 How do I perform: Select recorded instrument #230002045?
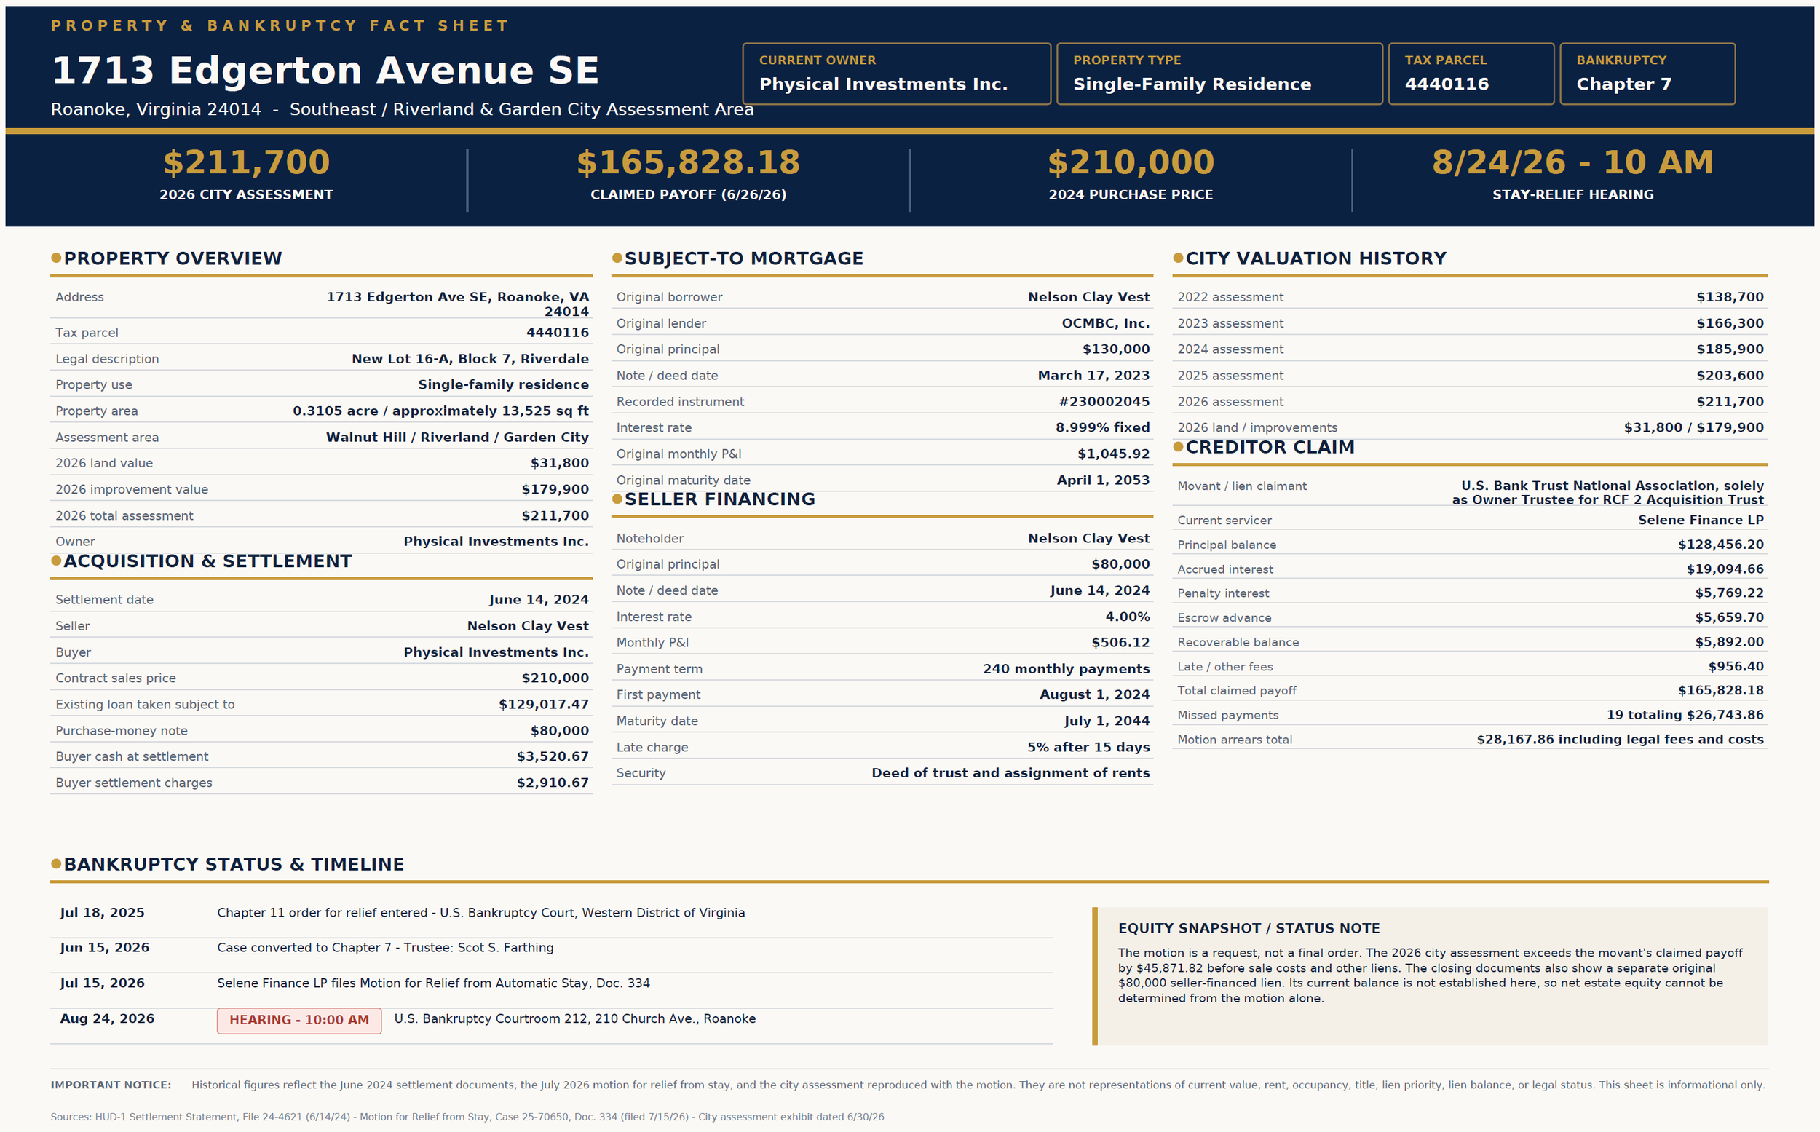(1104, 402)
